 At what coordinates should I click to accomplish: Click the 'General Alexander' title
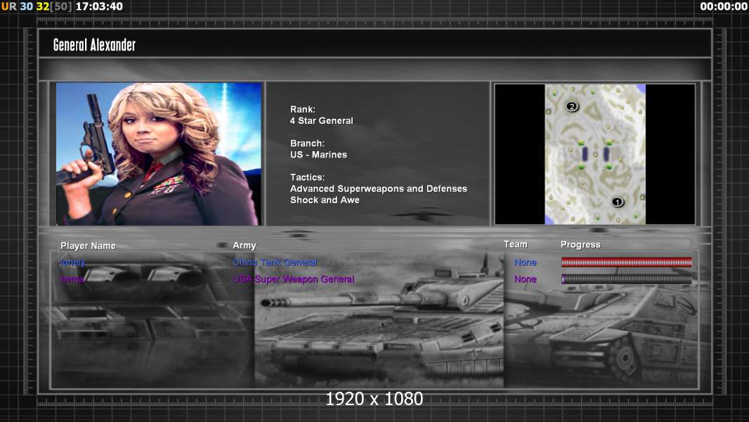pyautogui.click(x=95, y=45)
